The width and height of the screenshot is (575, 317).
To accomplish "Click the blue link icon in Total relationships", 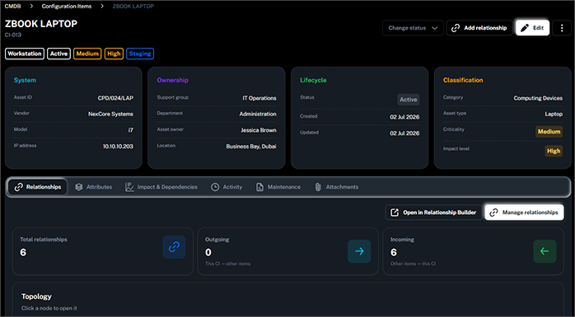I will point(174,247).
